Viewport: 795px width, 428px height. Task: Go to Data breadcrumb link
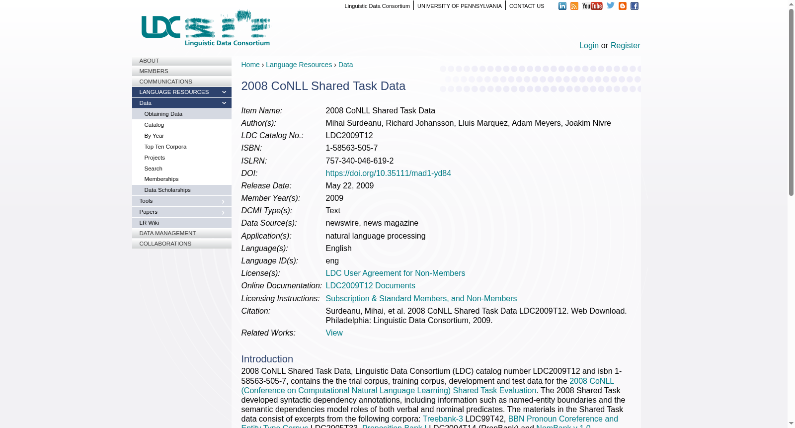click(x=345, y=65)
